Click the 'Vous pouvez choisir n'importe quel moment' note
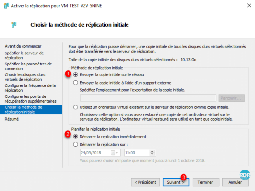255x191 pixels. pyautogui.click(x=142, y=161)
